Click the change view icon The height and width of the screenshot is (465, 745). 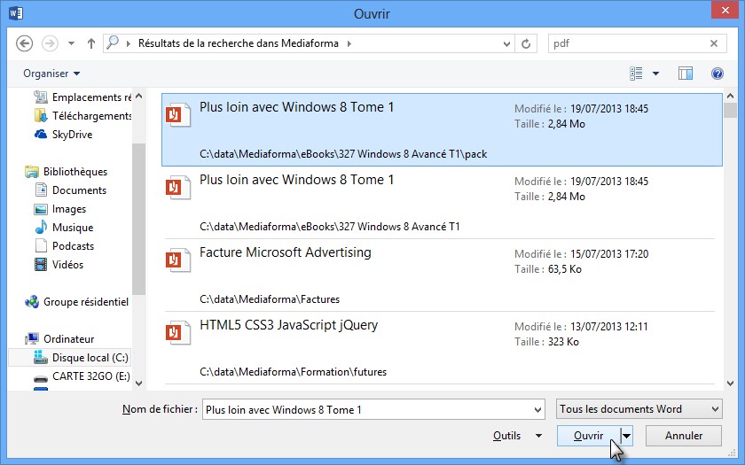click(x=636, y=74)
